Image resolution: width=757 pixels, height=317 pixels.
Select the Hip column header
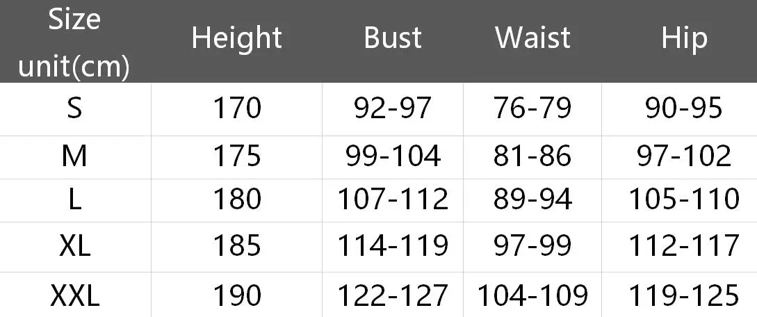684,39
